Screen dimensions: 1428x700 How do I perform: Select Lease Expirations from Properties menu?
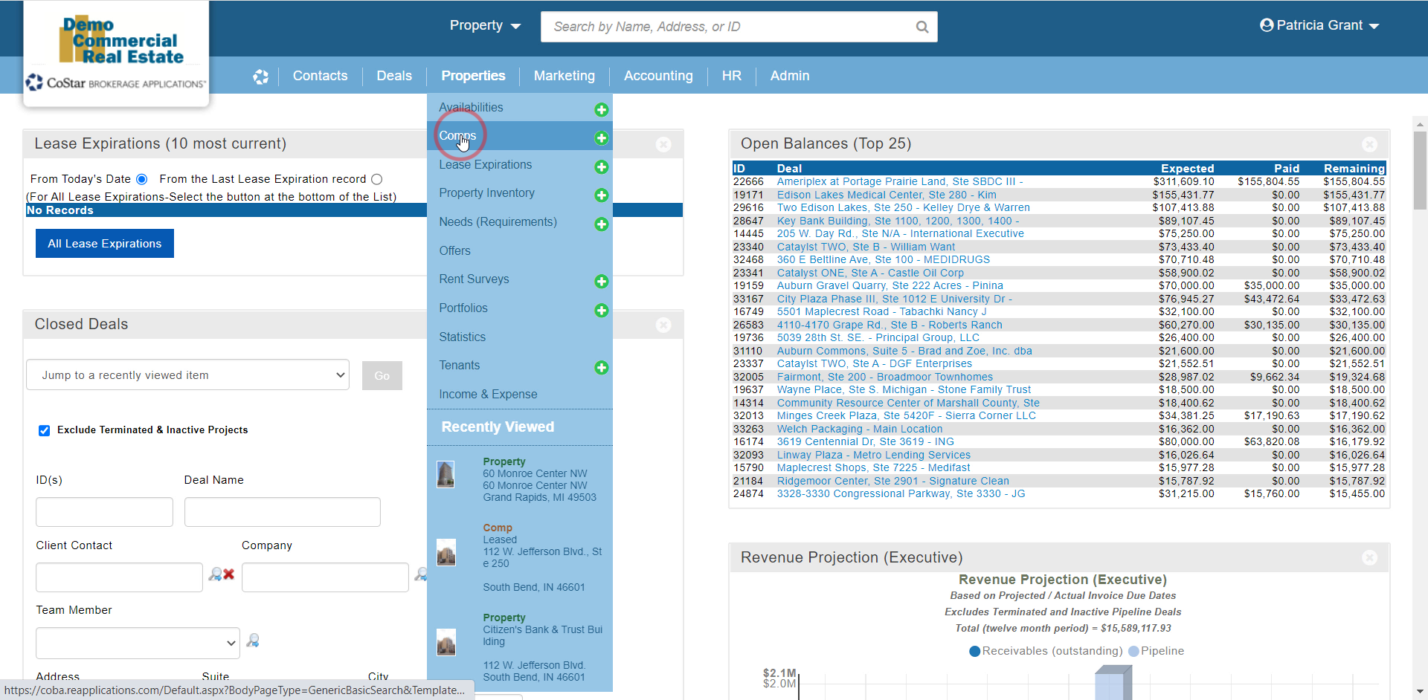click(485, 165)
